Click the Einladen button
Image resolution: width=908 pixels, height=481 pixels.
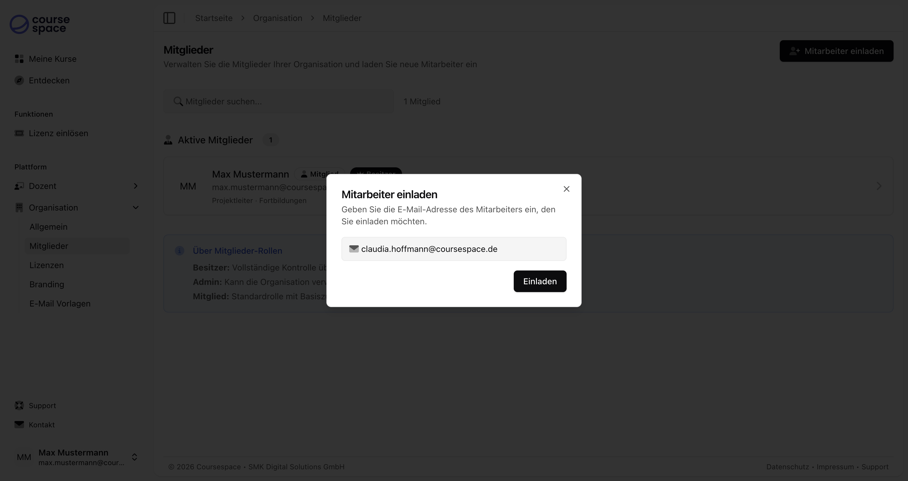tap(540, 281)
